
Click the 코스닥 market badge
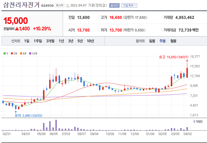click(x=59, y=5)
